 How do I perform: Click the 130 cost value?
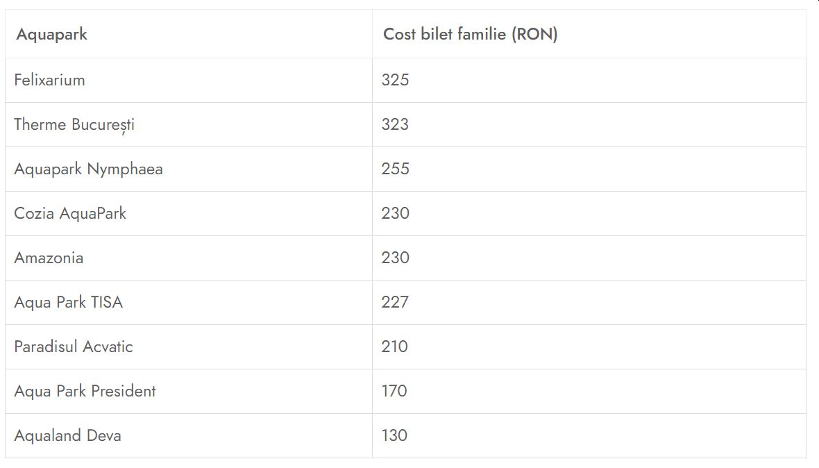(x=394, y=435)
